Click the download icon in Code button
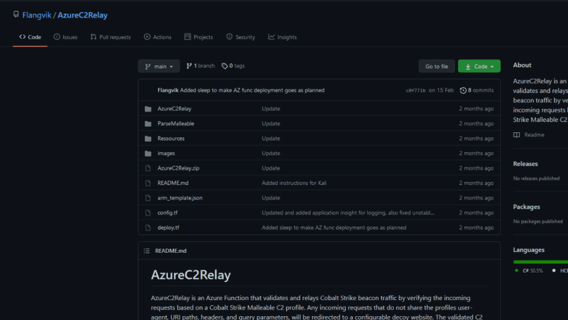 tap(468, 67)
